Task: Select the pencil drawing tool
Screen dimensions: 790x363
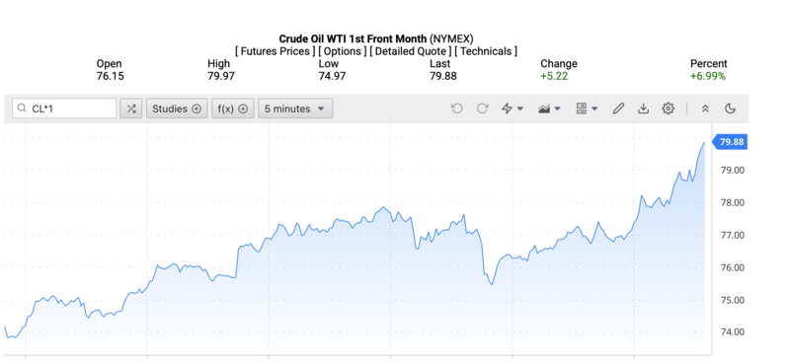Action: (619, 109)
